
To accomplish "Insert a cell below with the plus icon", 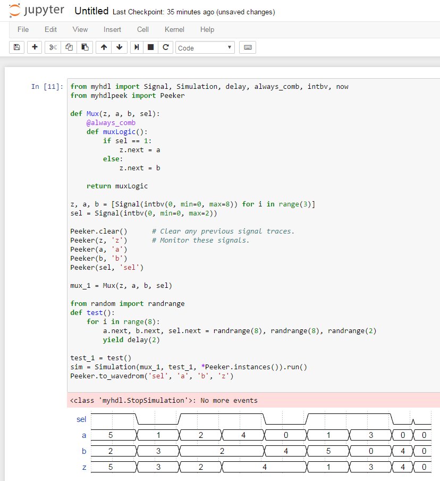I will tap(35, 47).
